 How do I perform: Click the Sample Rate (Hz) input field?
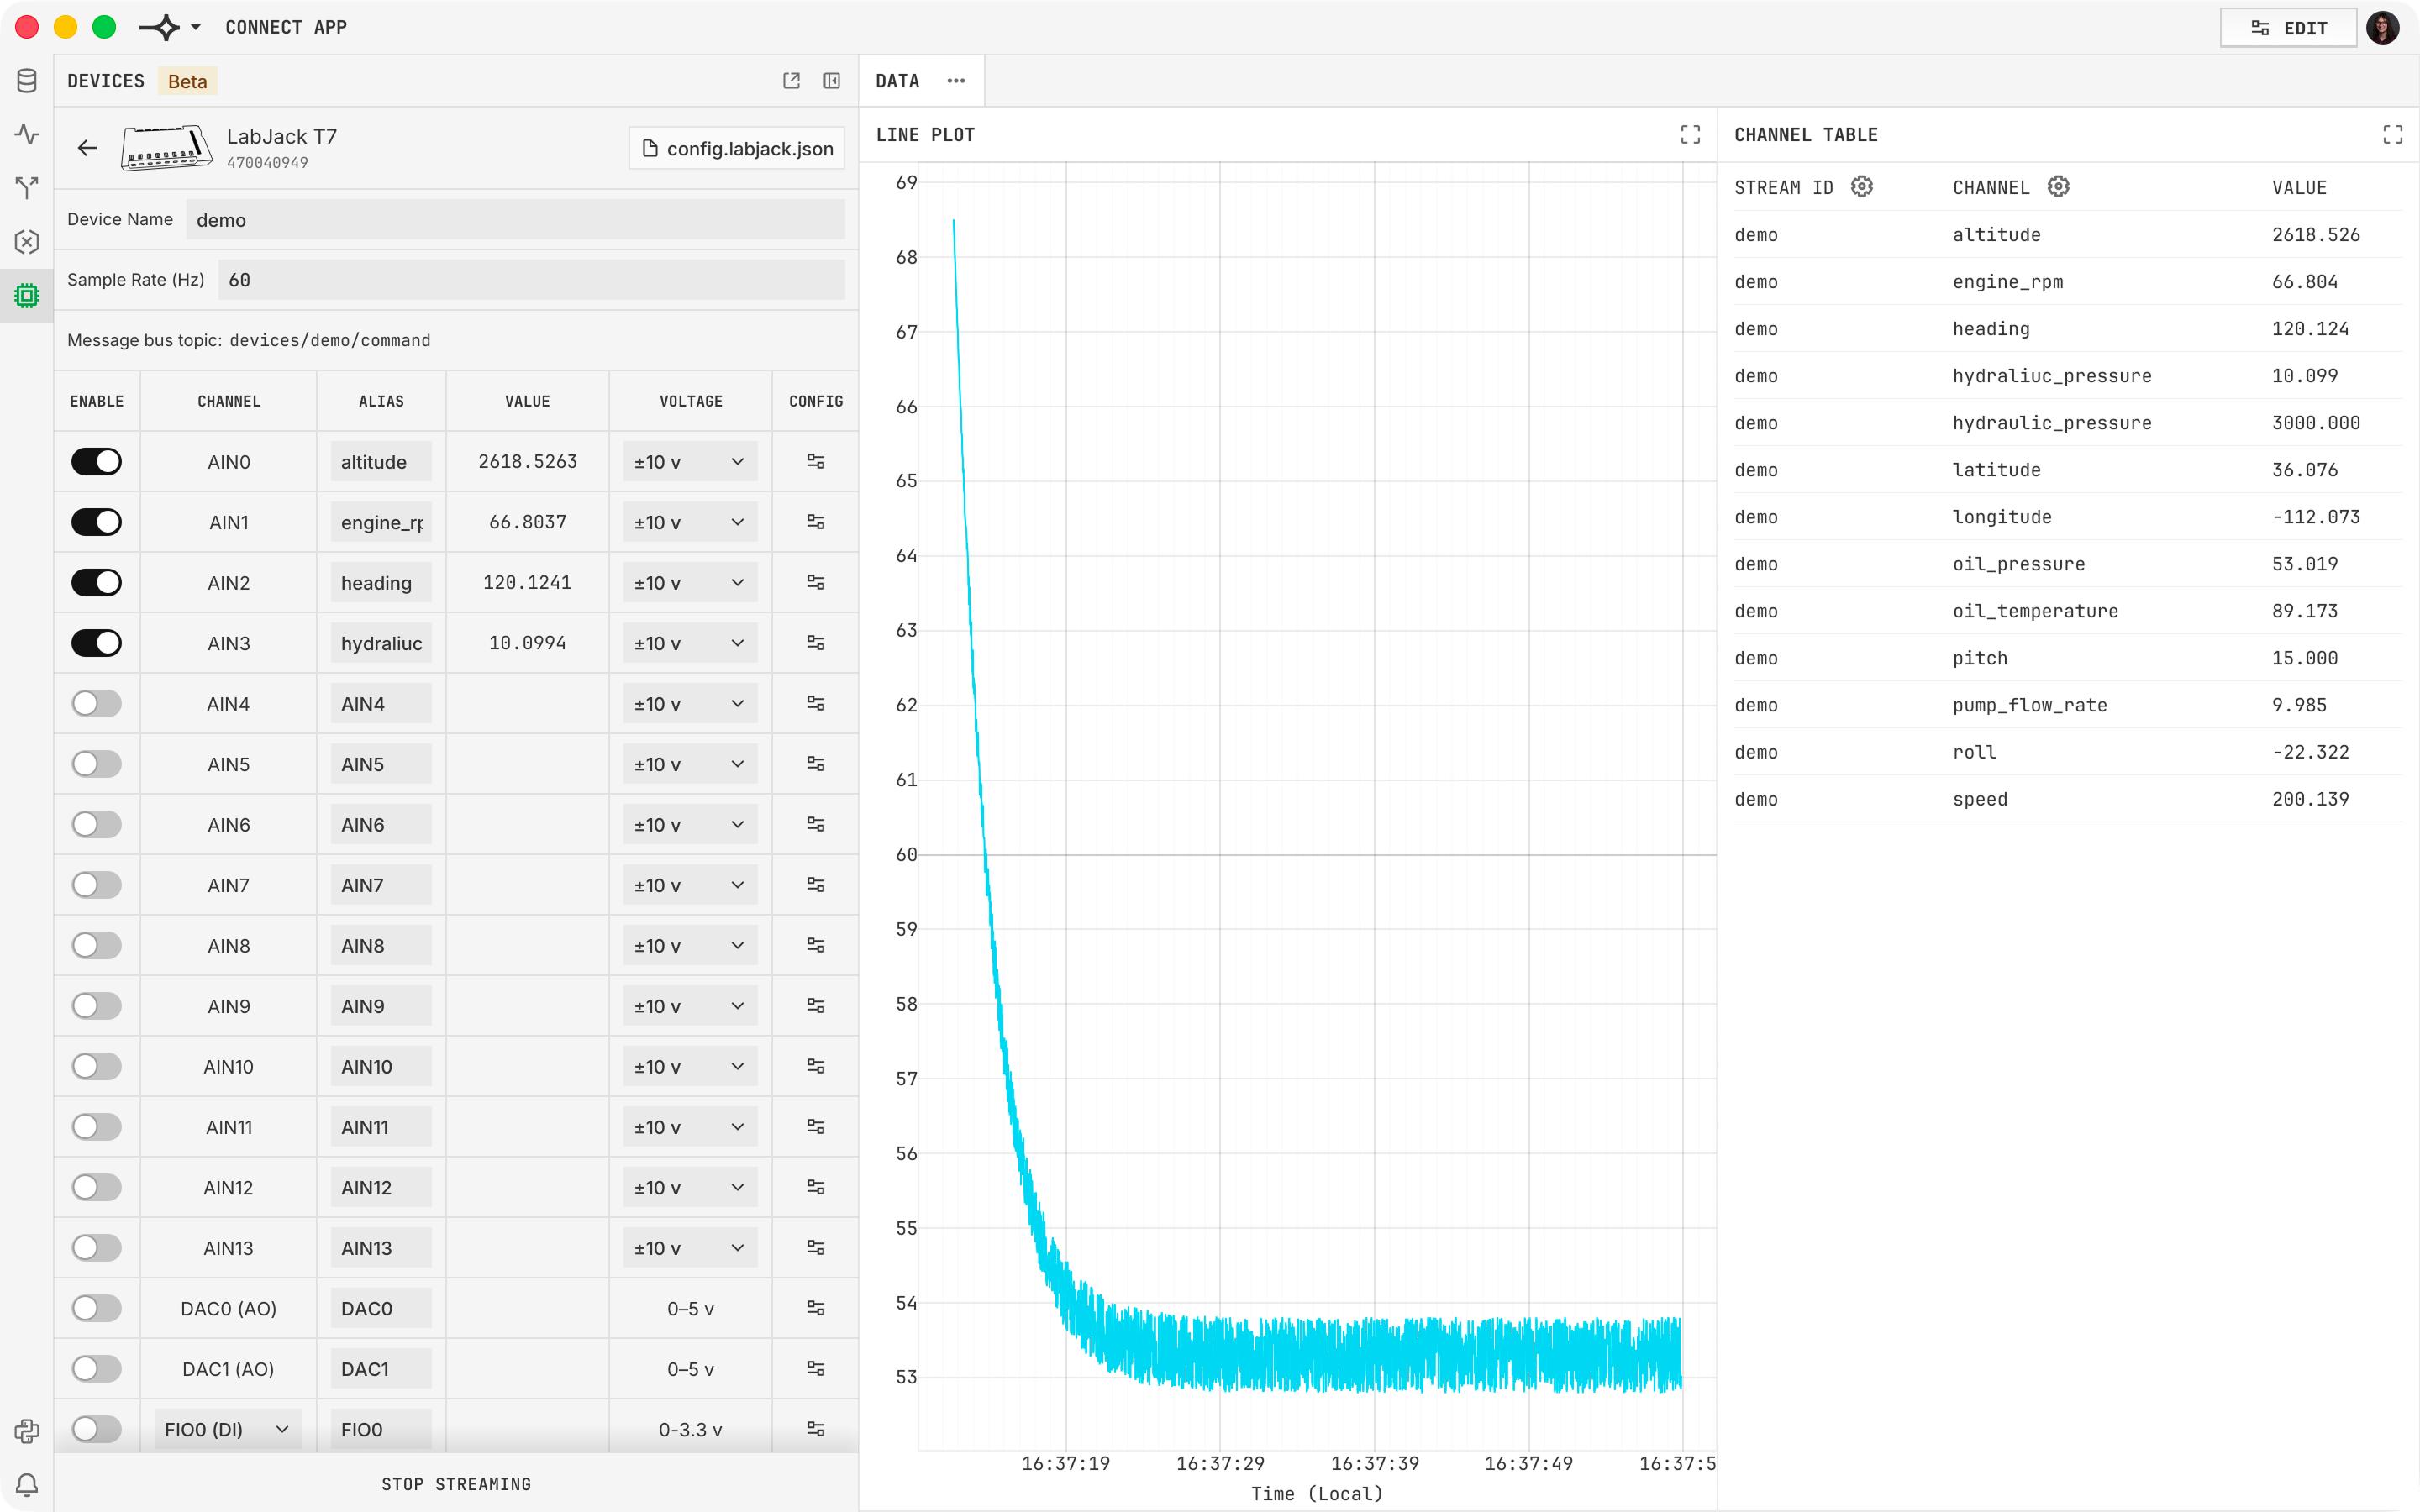(x=531, y=280)
